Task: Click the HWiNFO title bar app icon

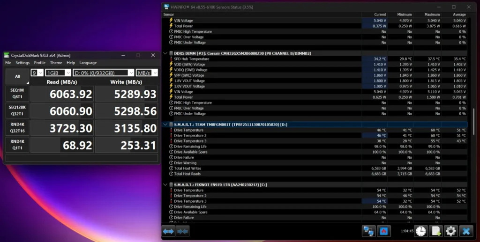Action: click(166, 7)
